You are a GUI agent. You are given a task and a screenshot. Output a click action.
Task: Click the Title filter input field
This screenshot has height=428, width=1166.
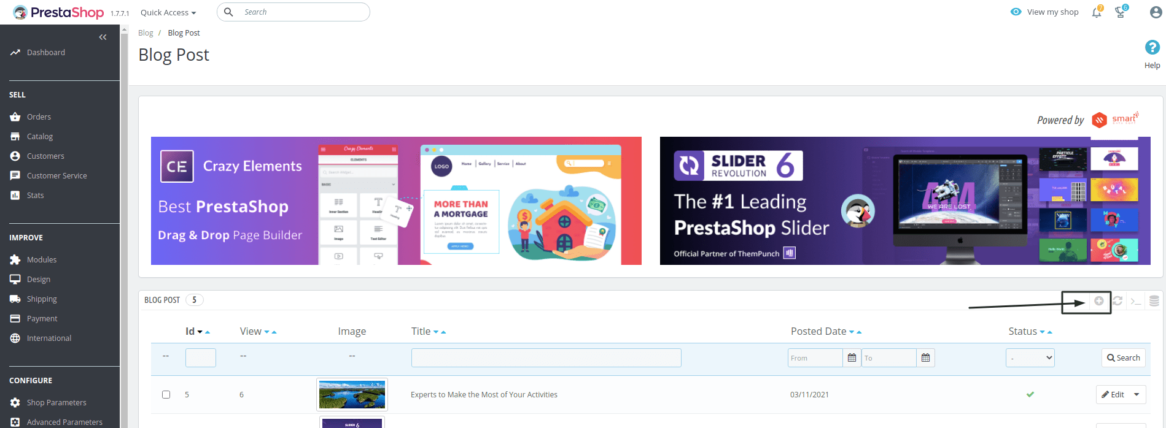[546, 357]
